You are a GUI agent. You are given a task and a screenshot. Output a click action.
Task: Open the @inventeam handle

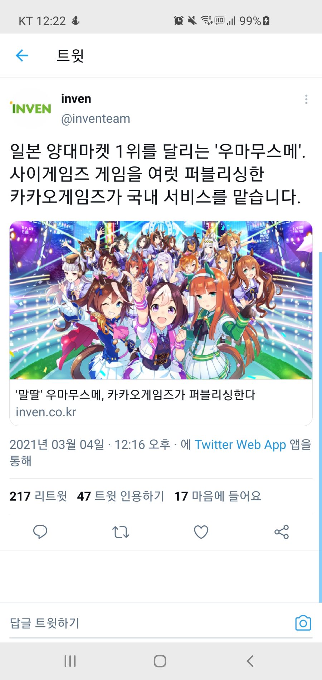[96, 119]
